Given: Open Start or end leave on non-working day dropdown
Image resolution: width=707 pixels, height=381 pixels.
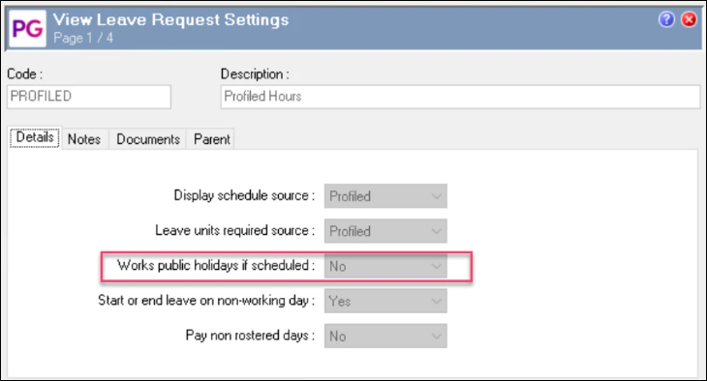Looking at the screenshot, I should point(385,301).
